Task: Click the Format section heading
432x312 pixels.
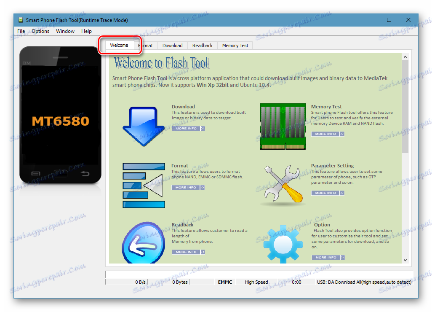Action: (x=180, y=166)
